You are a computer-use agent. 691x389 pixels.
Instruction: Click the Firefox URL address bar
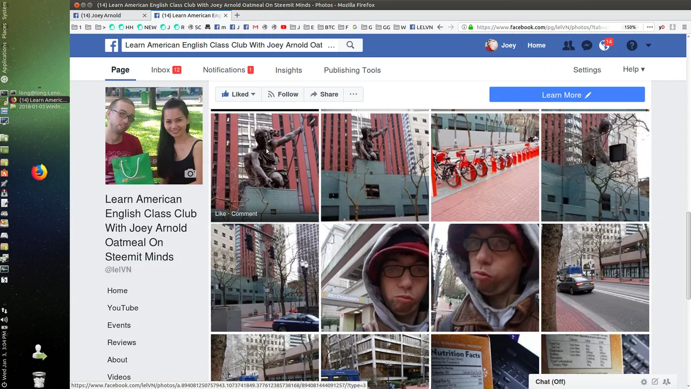click(x=541, y=27)
